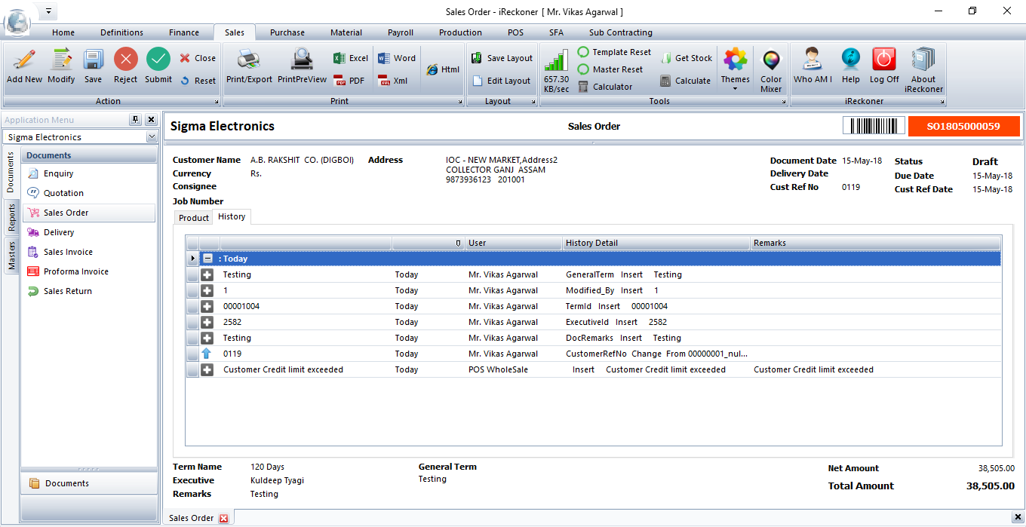
Task: Collapse the Today history group
Action: tap(207, 259)
